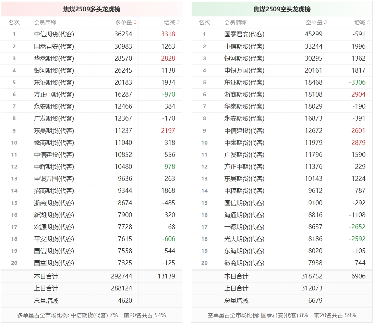Select 一德期货(代客) in short ranking
Image resolution: width=374 pixels, height=324 pixels.
pyautogui.click(x=244, y=227)
